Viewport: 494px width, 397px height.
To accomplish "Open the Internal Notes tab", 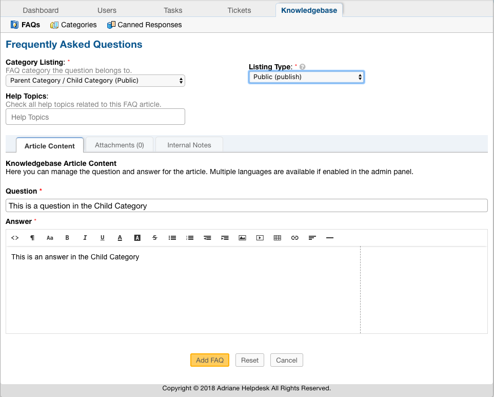I will coord(189,145).
